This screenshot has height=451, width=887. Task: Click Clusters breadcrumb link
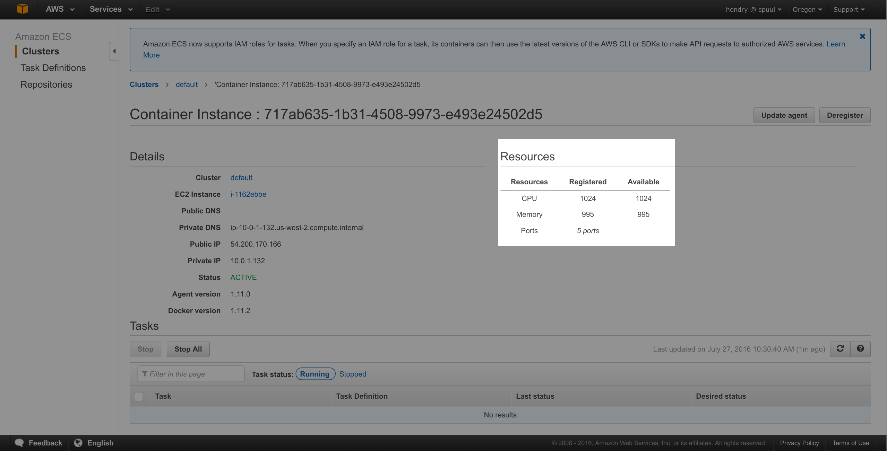point(144,85)
